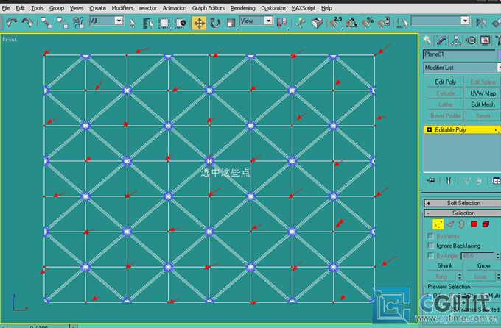Open the Customize menu
The width and height of the screenshot is (501, 328).
pyautogui.click(x=273, y=8)
